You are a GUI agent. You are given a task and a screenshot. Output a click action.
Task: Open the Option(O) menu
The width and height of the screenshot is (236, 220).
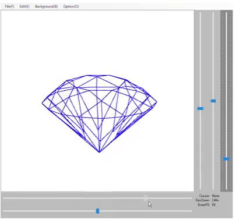tap(71, 6)
